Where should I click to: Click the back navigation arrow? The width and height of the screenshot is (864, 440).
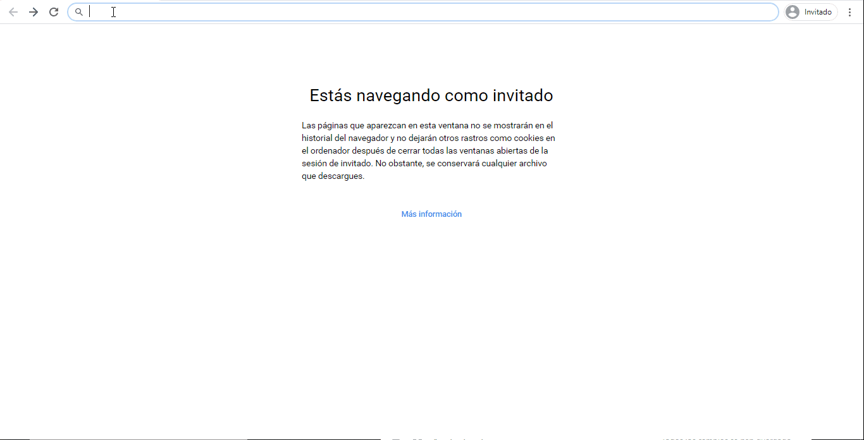coord(13,11)
